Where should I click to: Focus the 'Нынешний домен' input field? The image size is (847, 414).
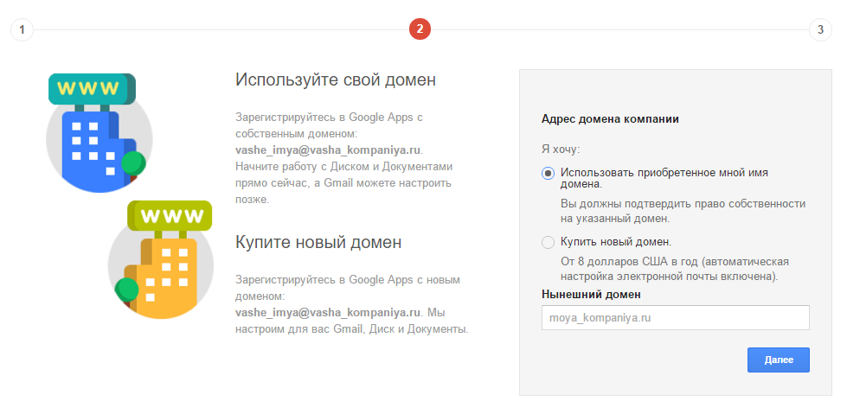[x=675, y=318]
